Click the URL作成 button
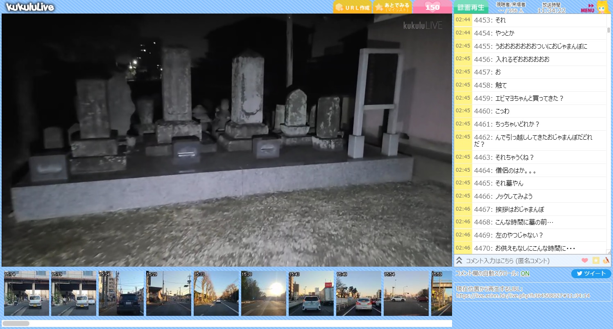 pyautogui.click(x=353, y=7)
